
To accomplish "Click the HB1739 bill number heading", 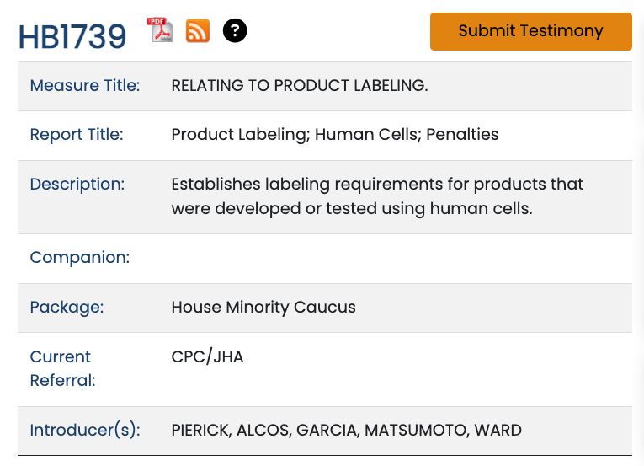I will point(72,36).
